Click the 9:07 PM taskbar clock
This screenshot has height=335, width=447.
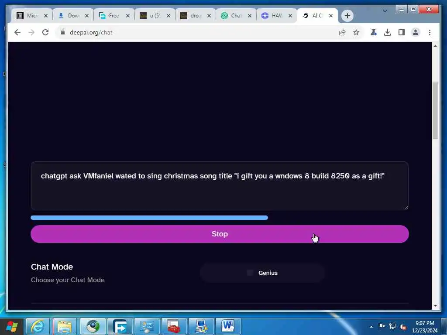(424, 326)
